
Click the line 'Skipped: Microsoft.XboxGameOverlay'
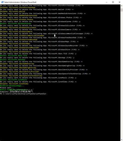coord(17,64)
